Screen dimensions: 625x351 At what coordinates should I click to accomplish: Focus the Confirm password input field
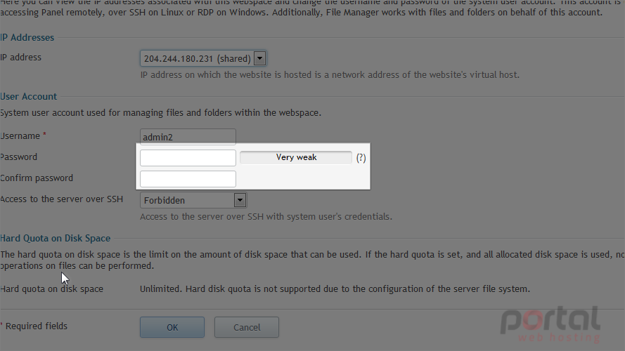point(188,179)
